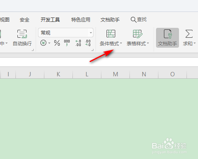Select column I header
Image resolution: width=198 pixels, height=159 pixels.
[x=8, y=74]
